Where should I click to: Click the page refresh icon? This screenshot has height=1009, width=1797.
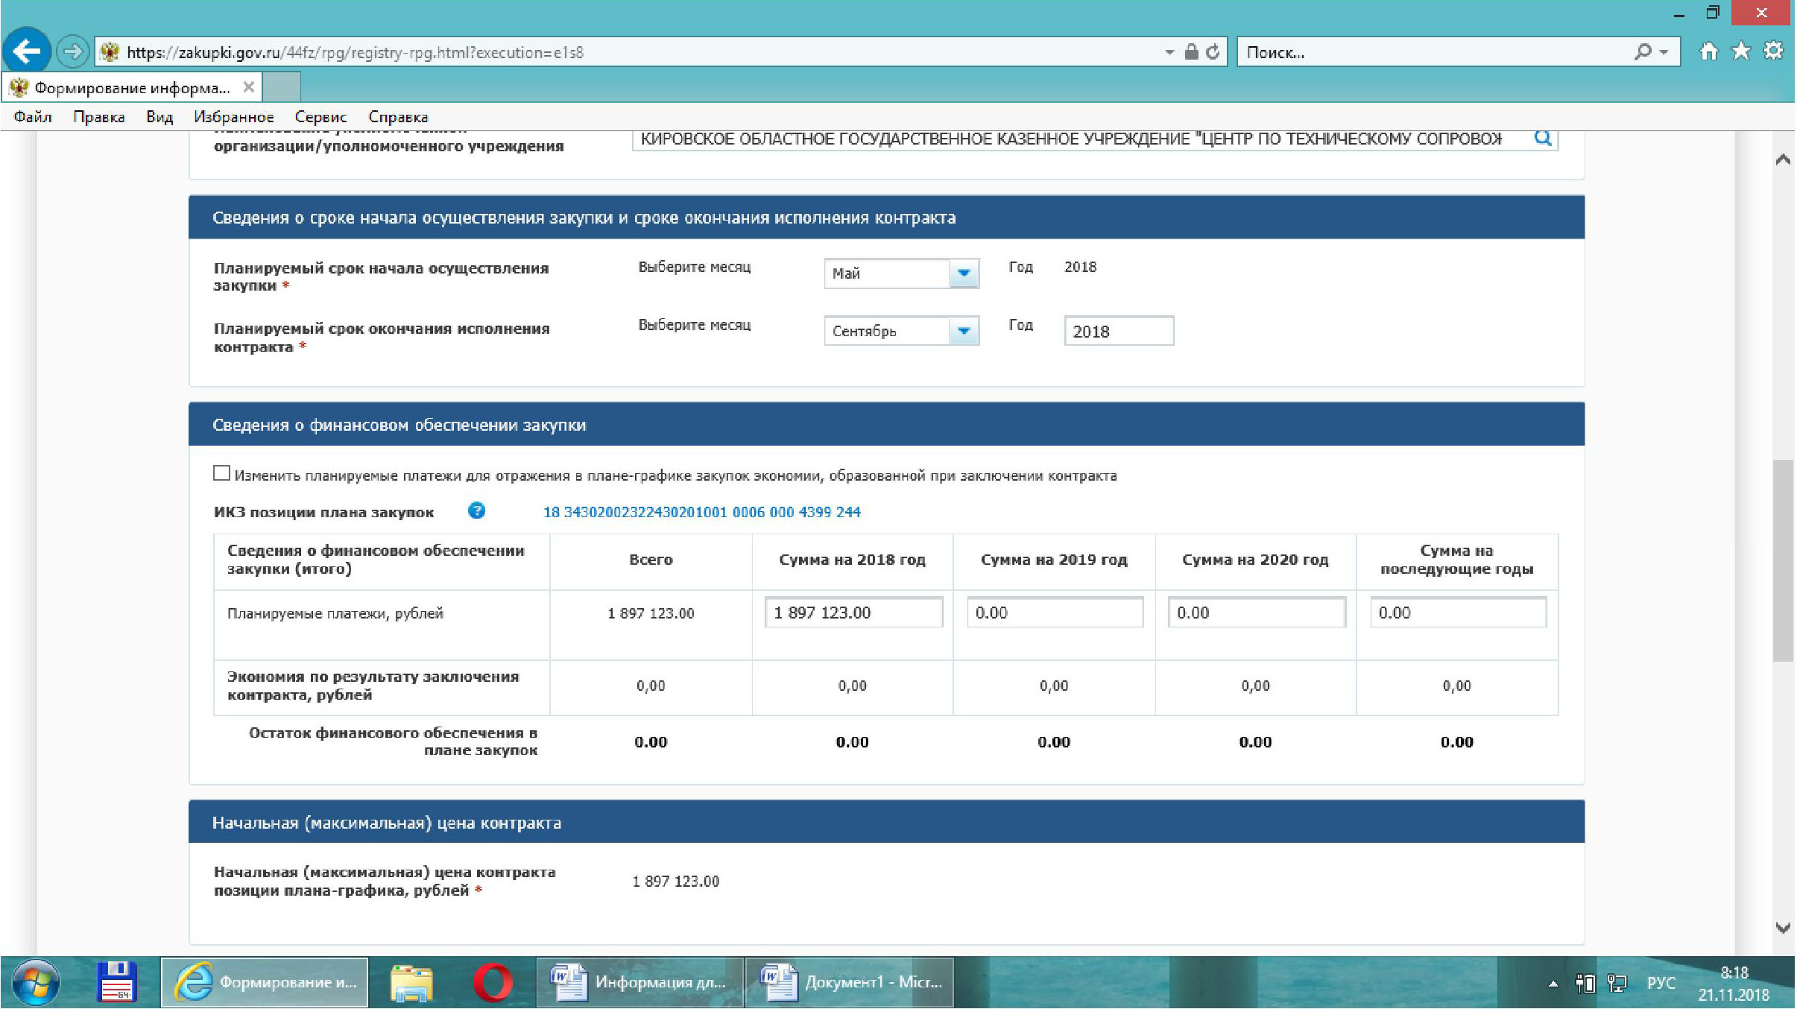tap(1213, 52)
